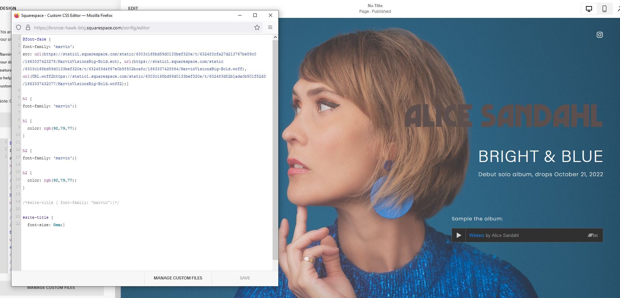The width and height of the screenshot is (620, 298).
Task: Click the BRIGHT & BLUE heading
Action: click(x=541, y=157)
